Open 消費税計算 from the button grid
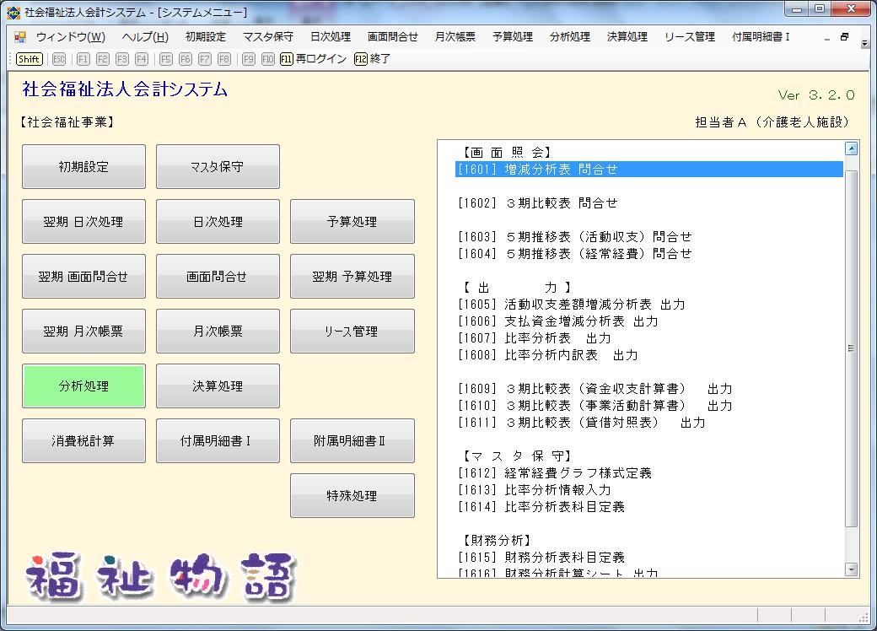Screen dimensions: 877x631 coord(83,441)
